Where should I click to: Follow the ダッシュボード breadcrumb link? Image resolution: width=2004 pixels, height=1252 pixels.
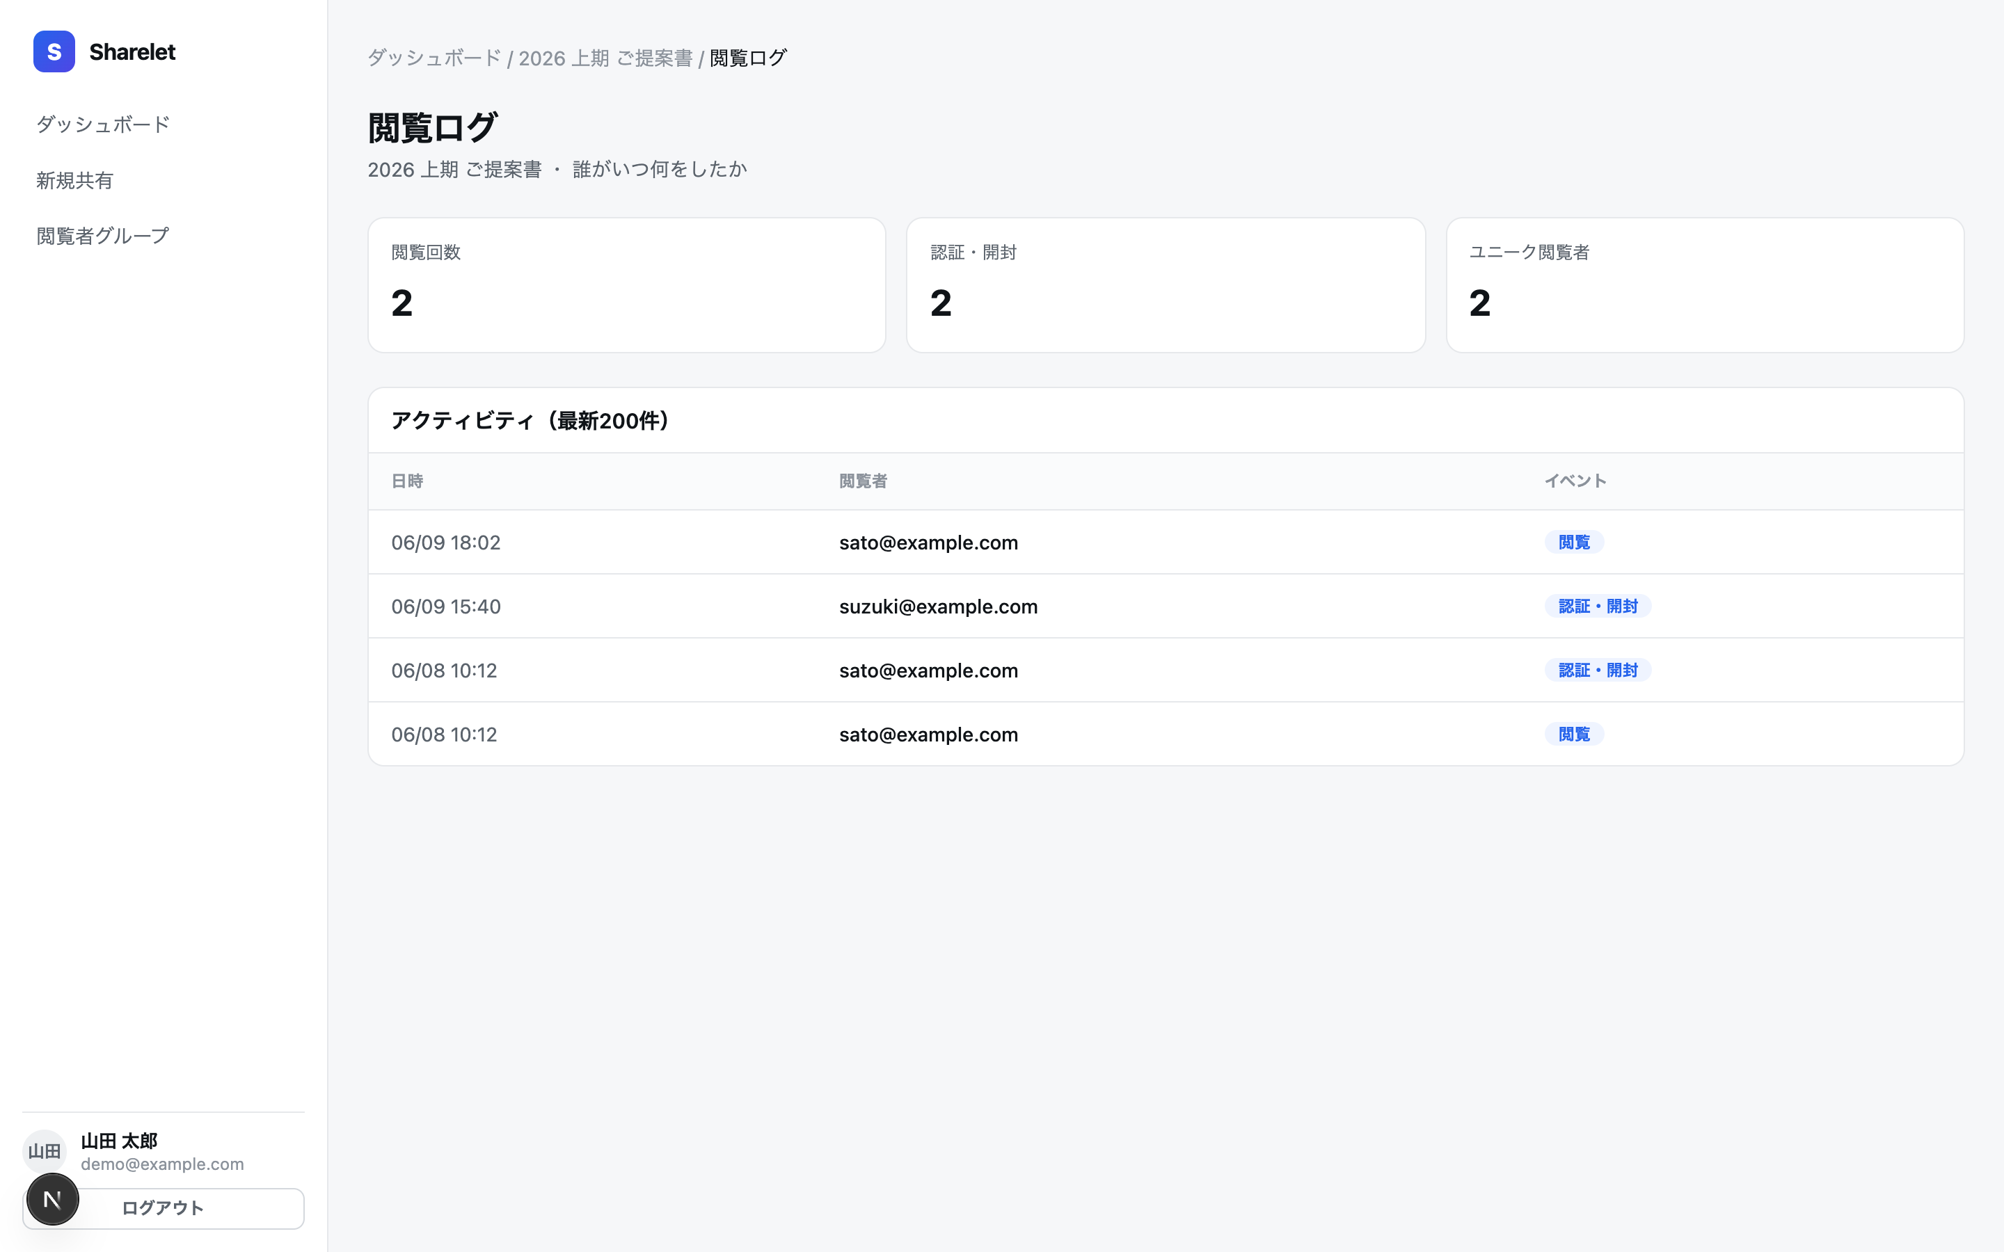click(x=434, y=58)
